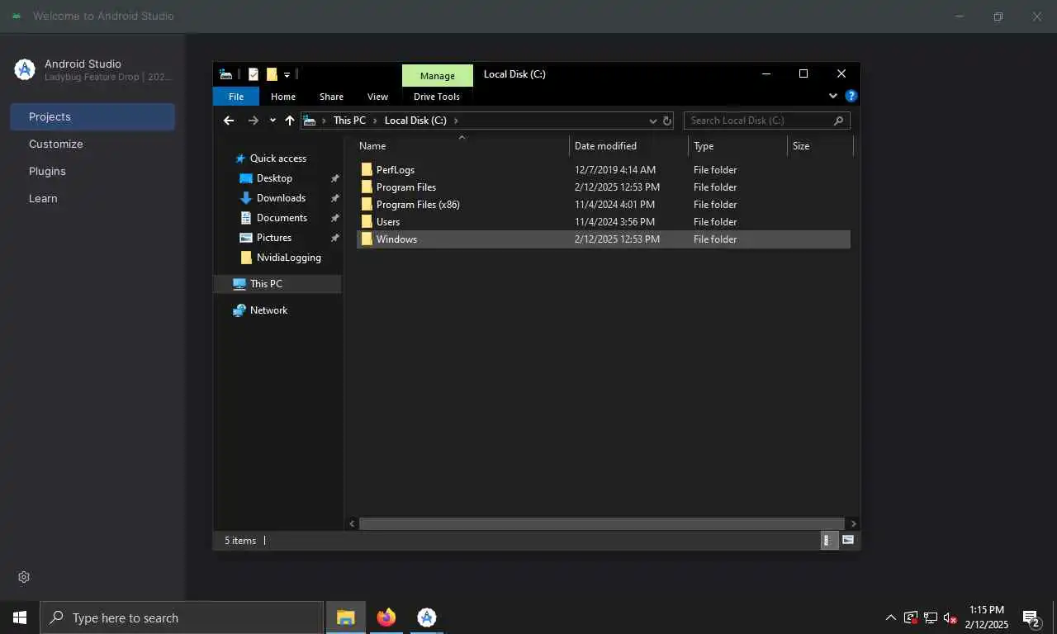Open Projects in Android Studio sidebar
Image resolution: width=1057 pixels, height=634 pixels.
92,116
